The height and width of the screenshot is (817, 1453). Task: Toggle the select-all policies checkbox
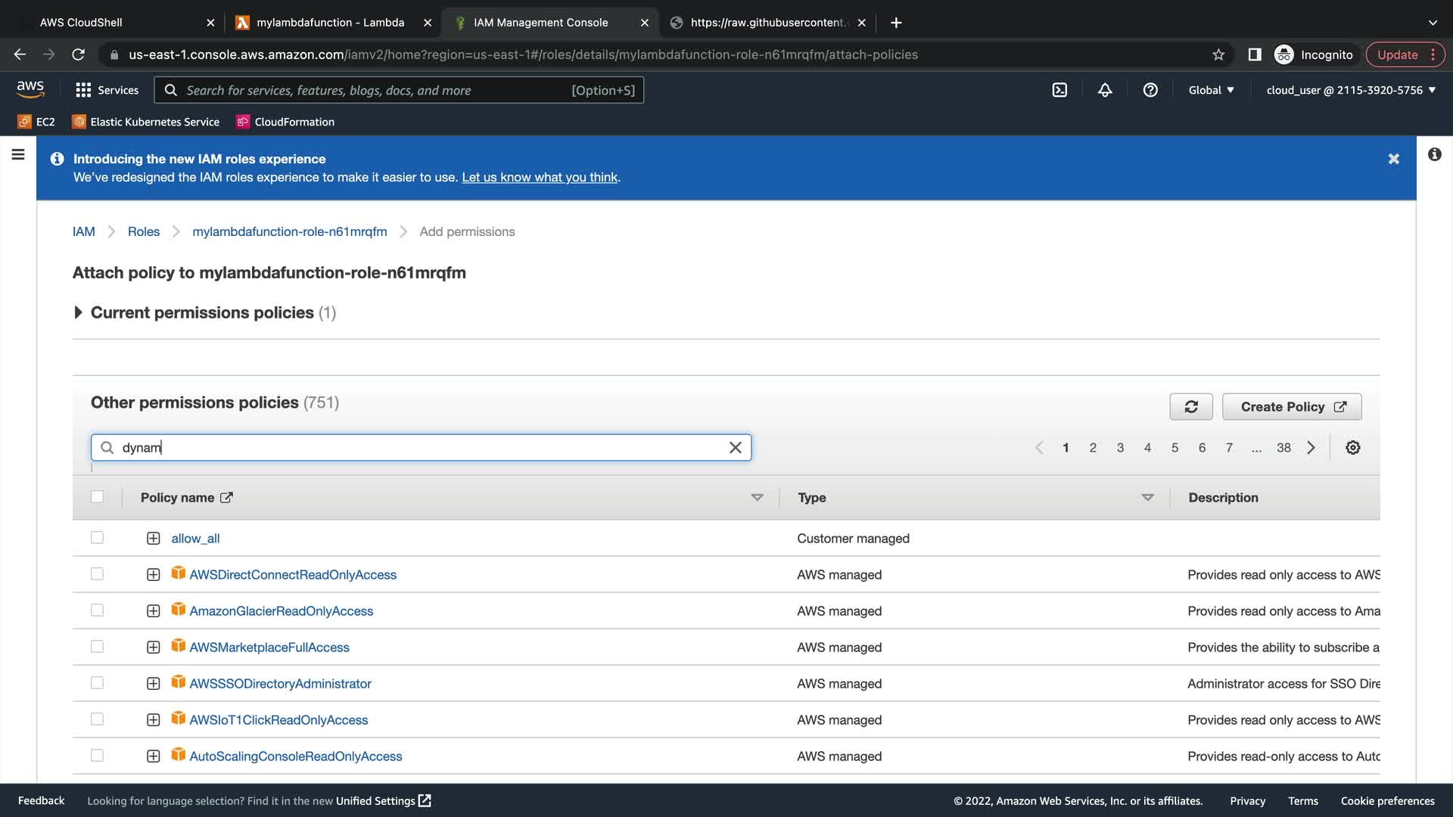tap(97, 497)
